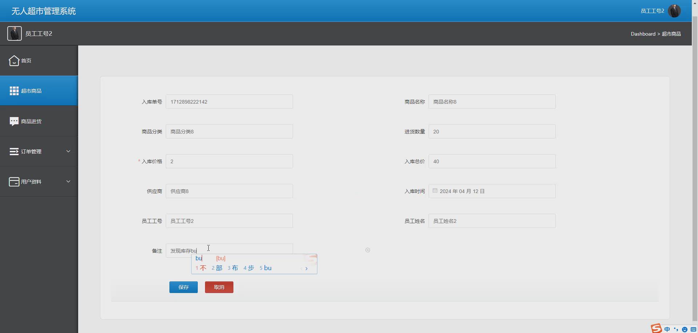Click the 备注 input field
The height and width of the screenshot is (333, 698).
[x=229, y=251]
